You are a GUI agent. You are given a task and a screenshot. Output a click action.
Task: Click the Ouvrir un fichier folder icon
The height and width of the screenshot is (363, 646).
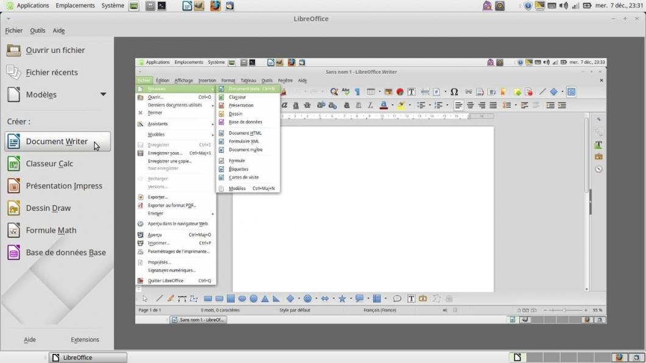pyautogui.click(x=13, y=51)
